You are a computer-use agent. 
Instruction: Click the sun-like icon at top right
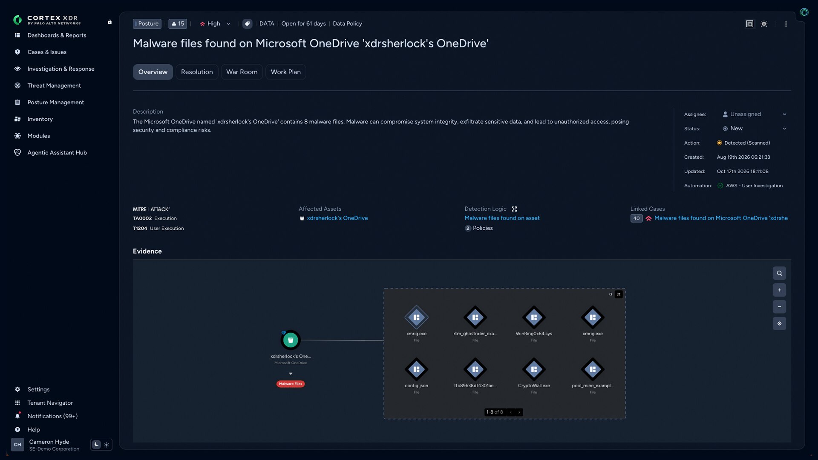pos(764,24)
